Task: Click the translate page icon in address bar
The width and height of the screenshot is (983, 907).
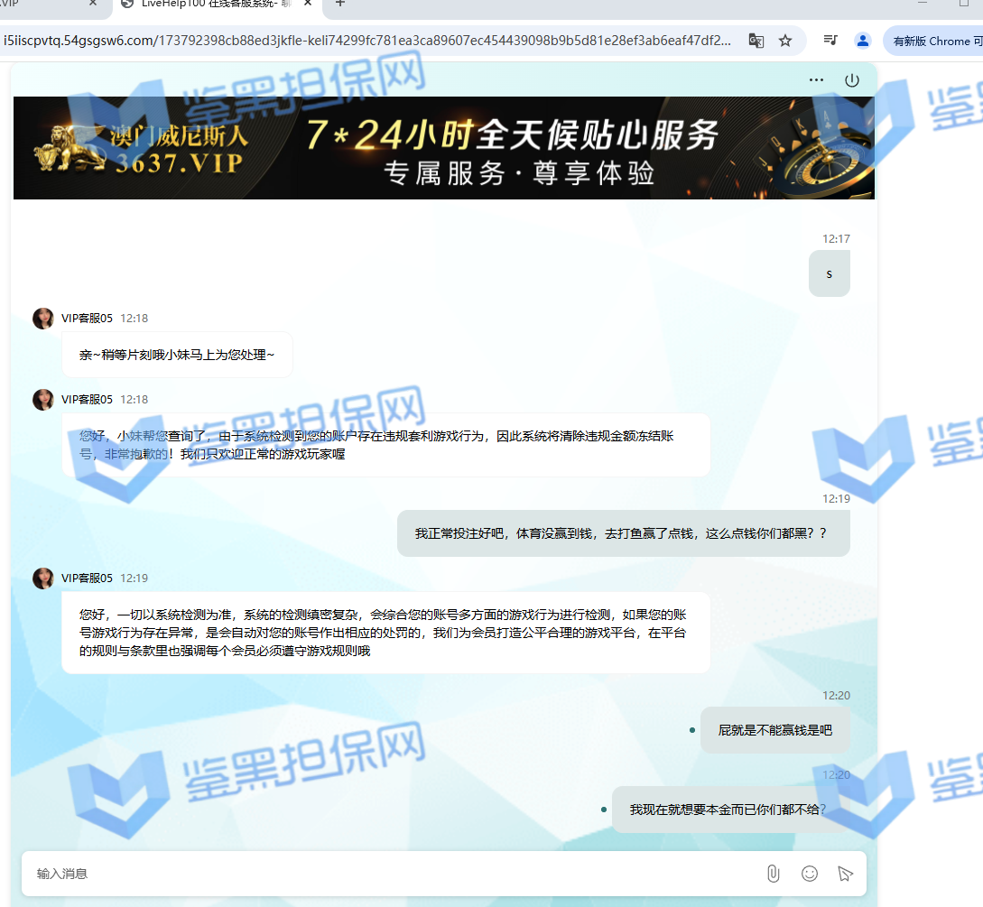Action: coord(756,41)
